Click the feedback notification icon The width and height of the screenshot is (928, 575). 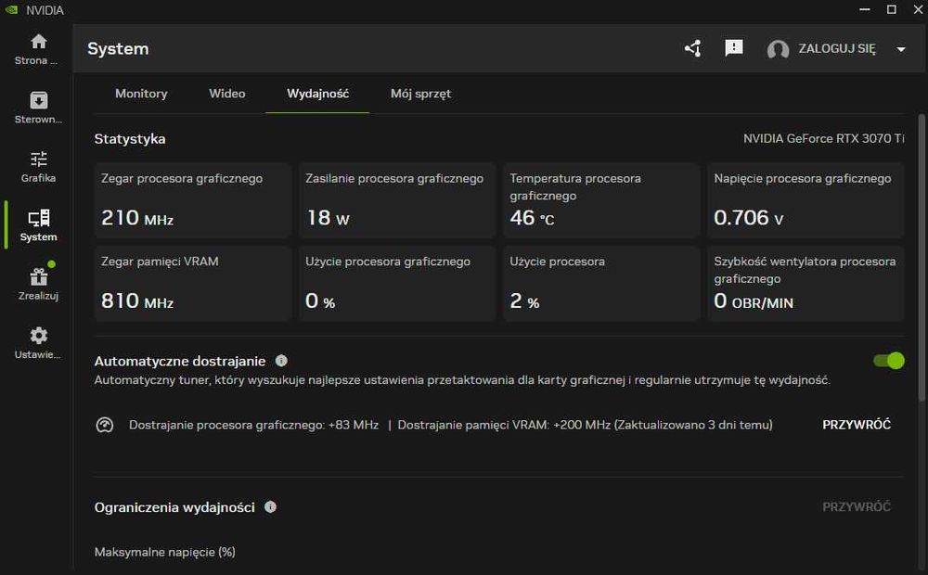[734, 48]
